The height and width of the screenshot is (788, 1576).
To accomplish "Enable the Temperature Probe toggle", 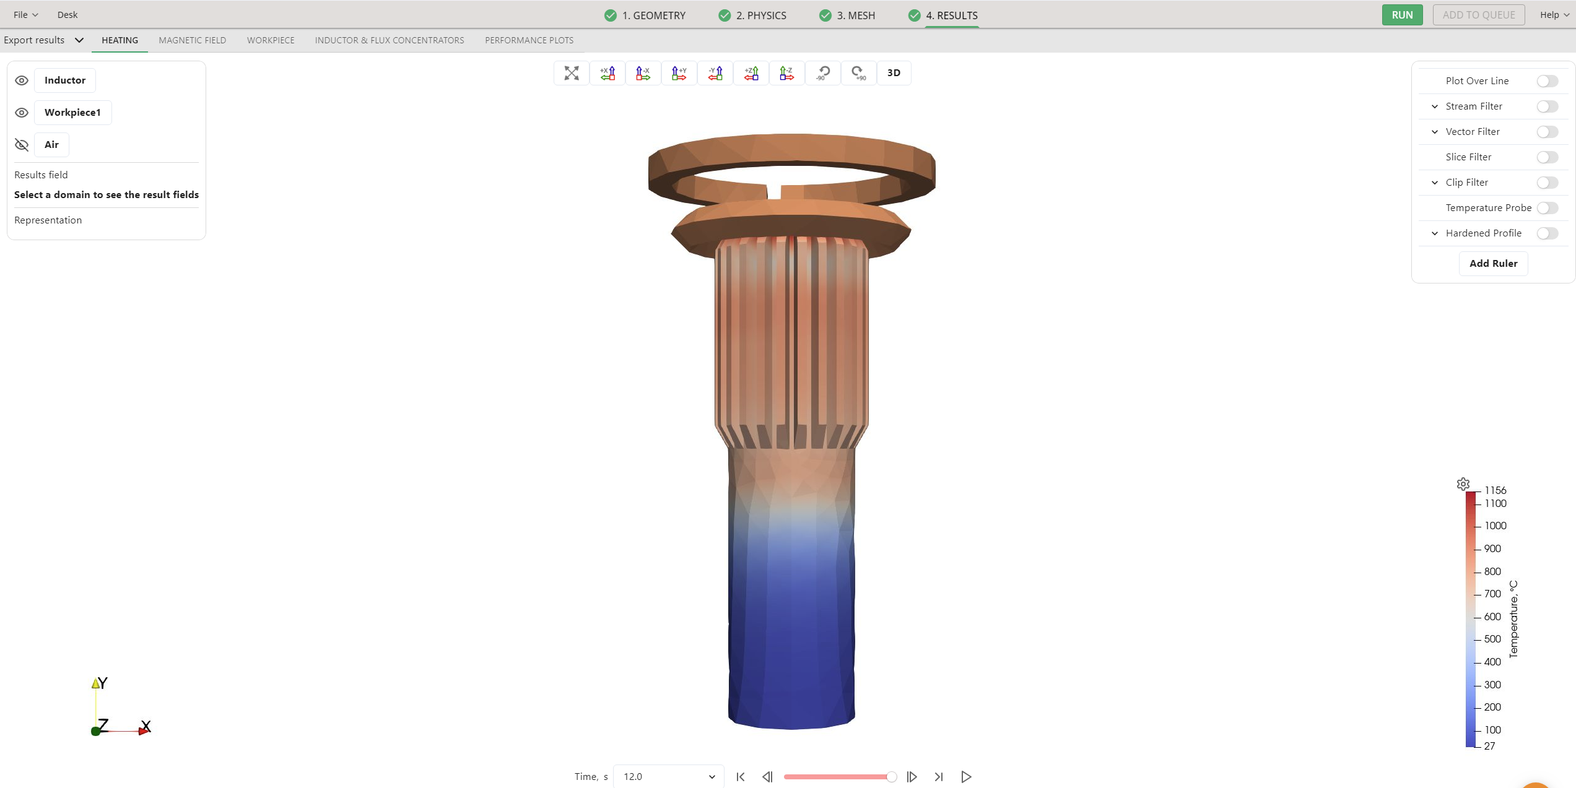I will click(1547, 208).
